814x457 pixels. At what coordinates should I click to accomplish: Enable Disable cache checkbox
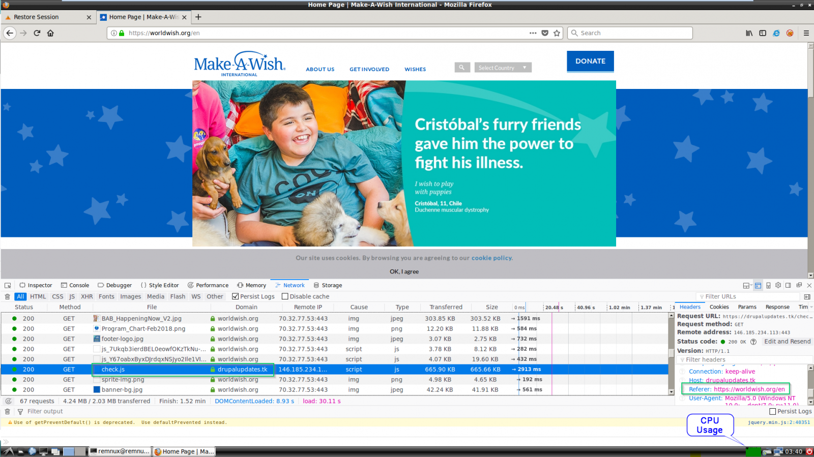click(285, 296)
